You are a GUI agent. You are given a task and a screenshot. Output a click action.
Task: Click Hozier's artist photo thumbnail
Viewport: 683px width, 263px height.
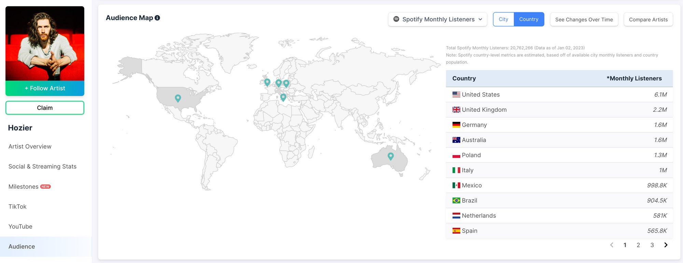click(x=45, y=43)
